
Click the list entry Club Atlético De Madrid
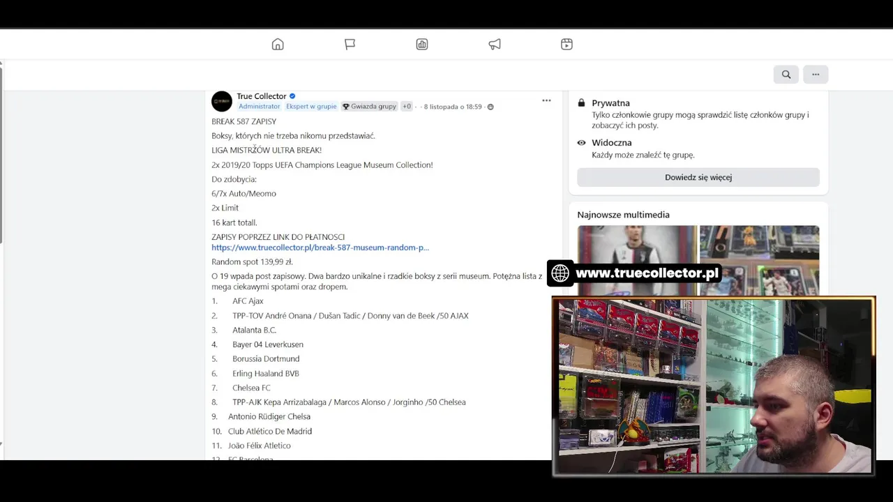point(270,432)
